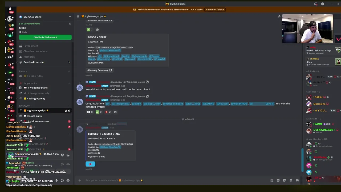Create a channel in the Rules category
Image resolution: width=341 pixels, height=192 pixels.
pos(69,71)
